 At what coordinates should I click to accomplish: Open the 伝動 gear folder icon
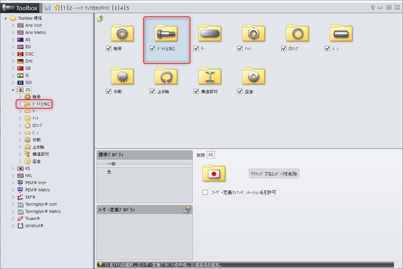click(122, 76)
